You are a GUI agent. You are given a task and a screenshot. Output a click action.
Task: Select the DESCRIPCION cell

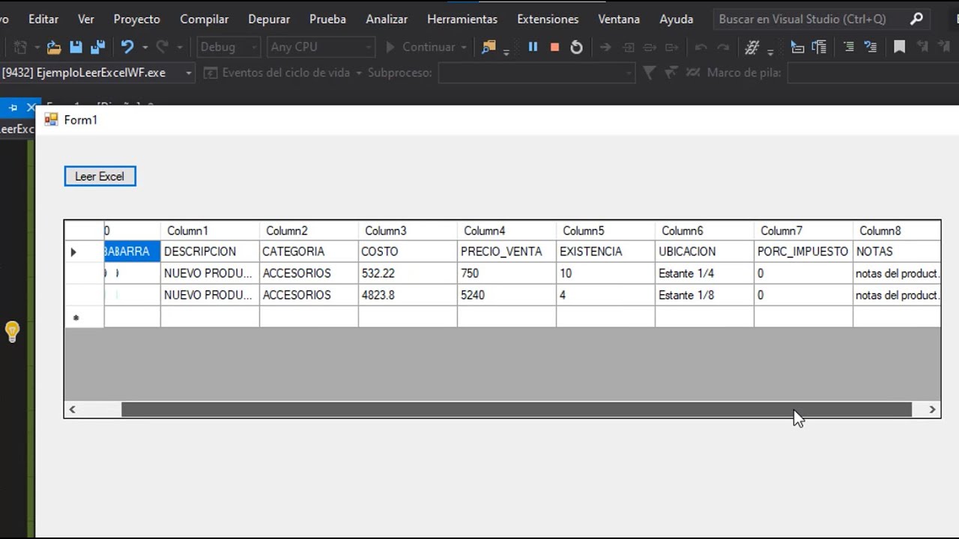210,252
